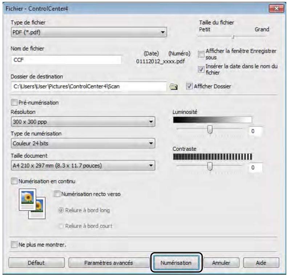
Task: Open Aide help
Action: (261, 263)
